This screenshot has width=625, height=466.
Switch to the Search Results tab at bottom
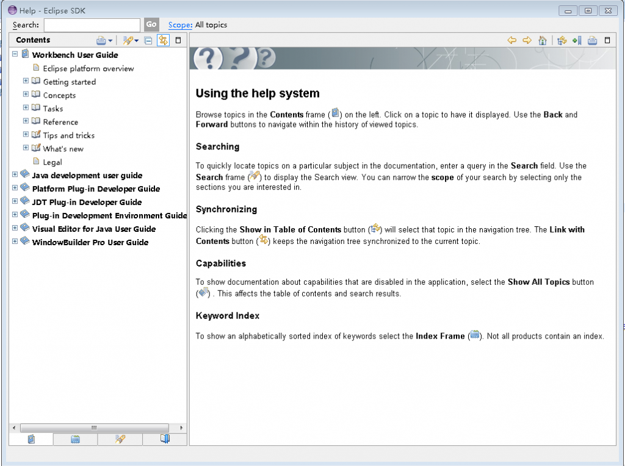pyautogui.click(x=120, y=439)
